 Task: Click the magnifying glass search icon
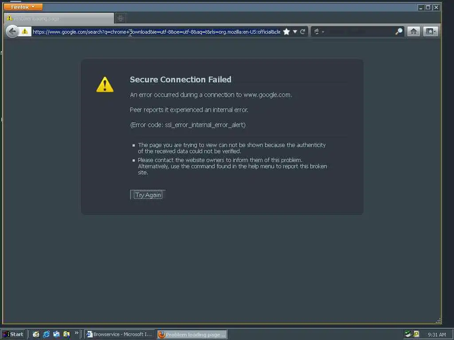coord(399,31)
